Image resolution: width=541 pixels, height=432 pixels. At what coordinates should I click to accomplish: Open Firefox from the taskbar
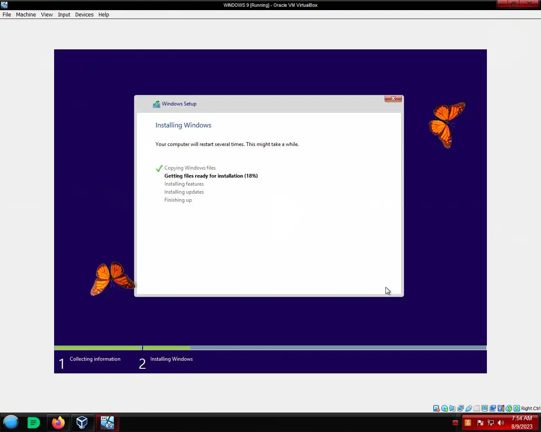point(58,422)
